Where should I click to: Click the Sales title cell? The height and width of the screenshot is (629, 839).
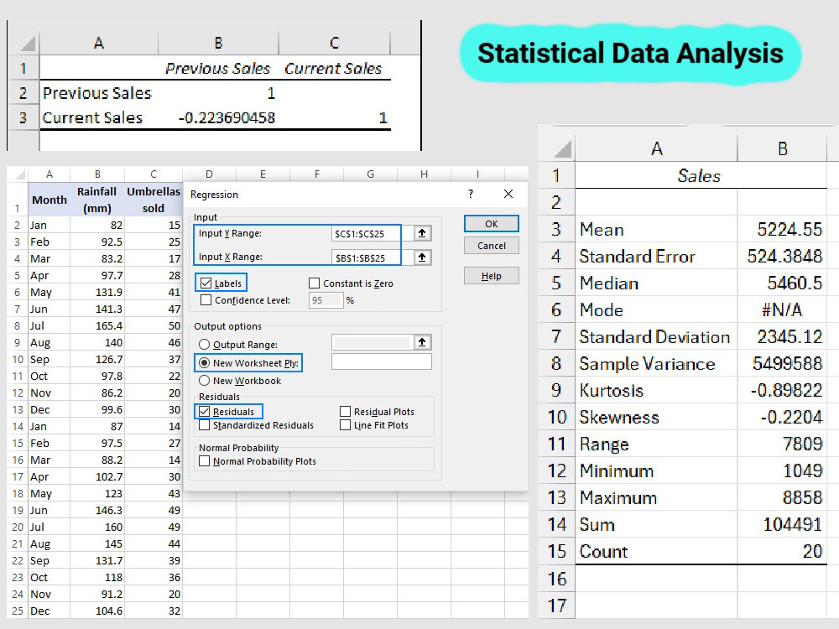[701, 175]
